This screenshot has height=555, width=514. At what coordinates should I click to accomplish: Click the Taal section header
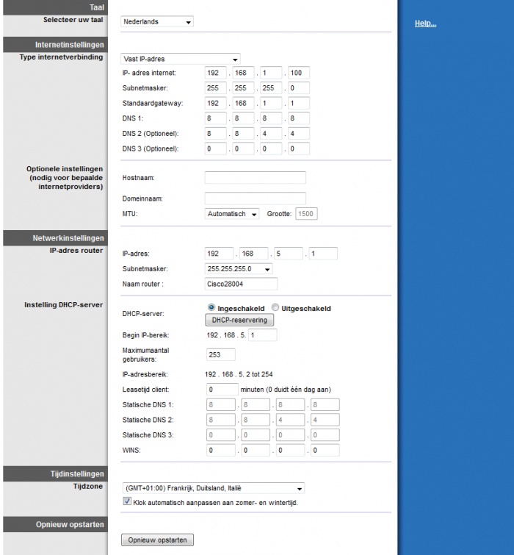[x=56, y=7]
